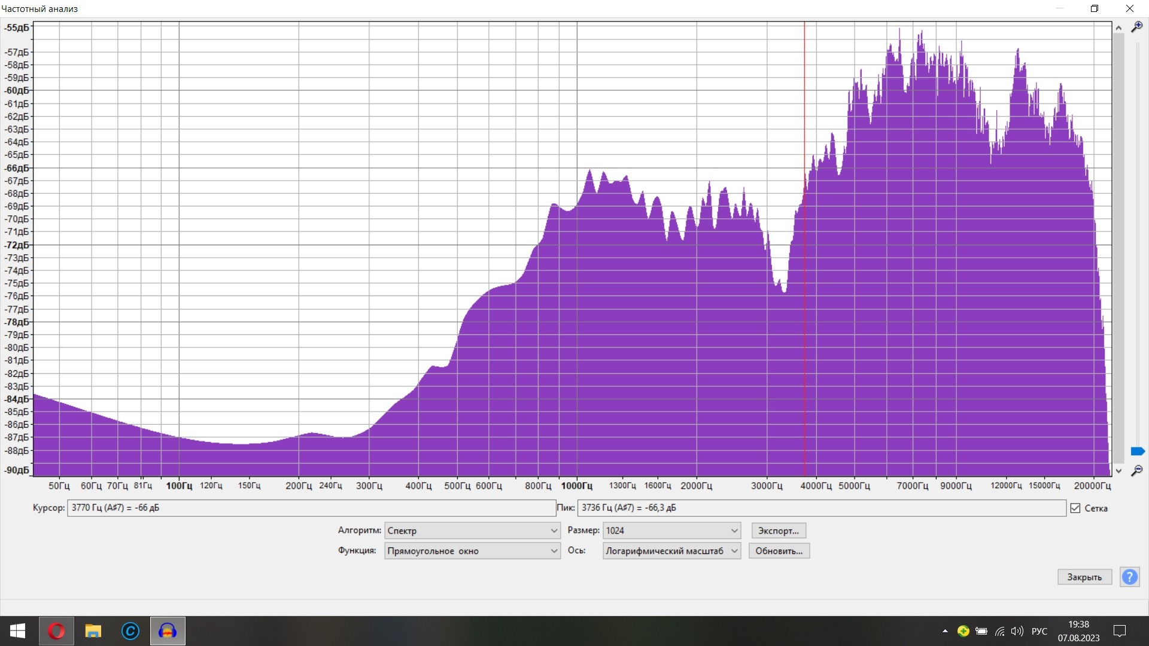Open the Функция dropdown showing Прямоугольное окно

pos(472,551)
